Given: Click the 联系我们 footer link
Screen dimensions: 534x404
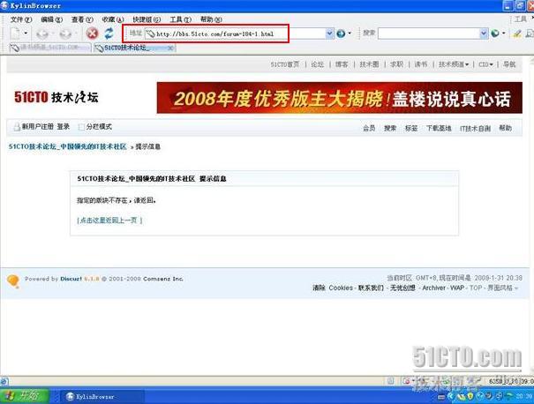Looking at the screenshot, I should (x=371, y=288).
